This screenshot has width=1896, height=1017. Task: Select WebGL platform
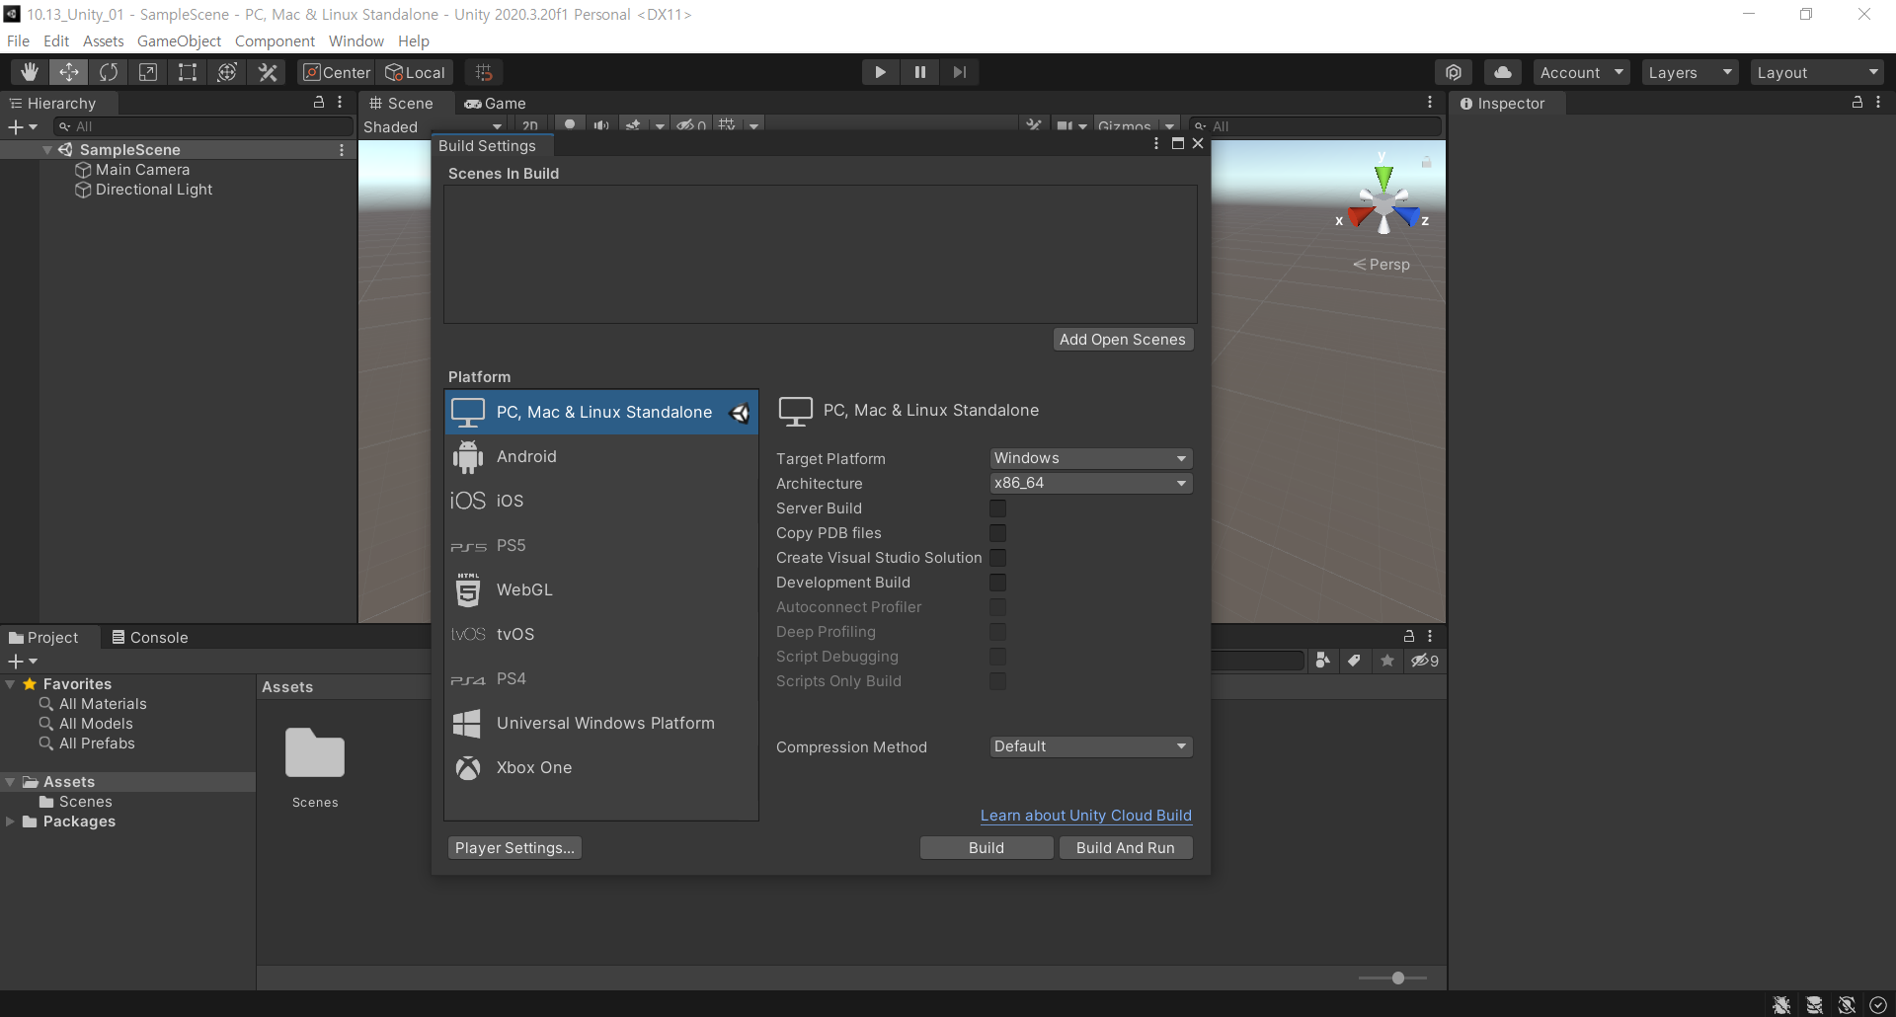point(601,589)
